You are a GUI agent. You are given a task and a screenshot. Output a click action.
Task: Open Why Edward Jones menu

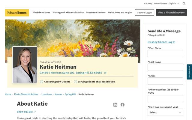41,13
